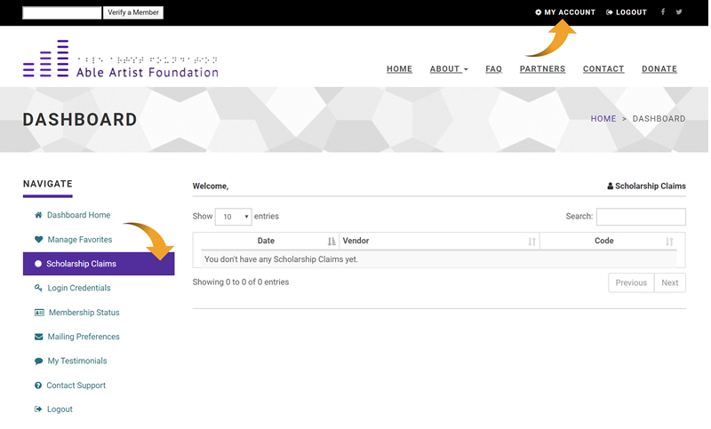Sort table by Date column header
The height and width of the screenshot is (429, 711).
(x=266, y=241)
